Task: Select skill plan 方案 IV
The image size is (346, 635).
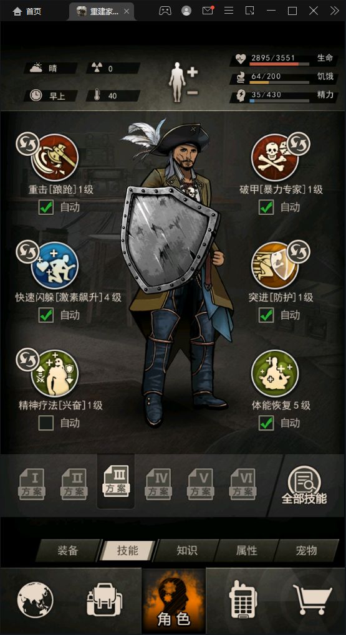Action: (158, 484)
